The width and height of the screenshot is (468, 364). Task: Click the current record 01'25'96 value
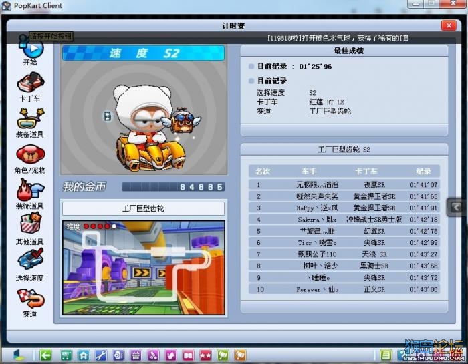[x=316, y=67]
